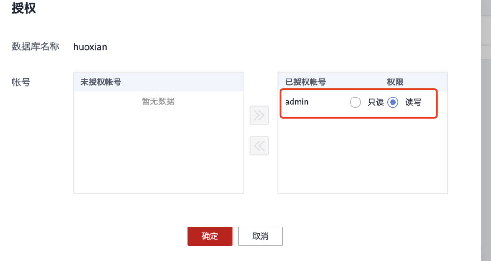
Task: Click the 数据库名称 field label
Action: tap(35, 46)
